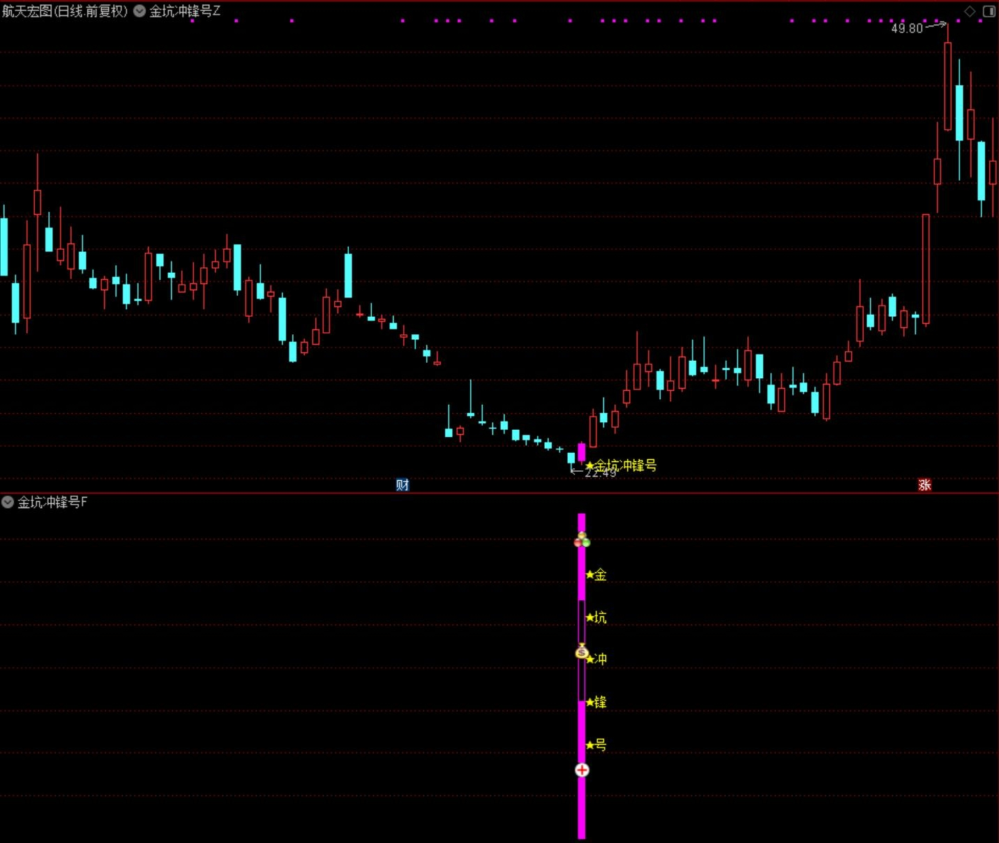
Task: Click the ★坑 star label in indicator
Action: click(x=596, y=618)
